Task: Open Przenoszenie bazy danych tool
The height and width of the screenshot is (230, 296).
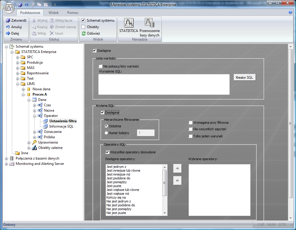Action: pos(150,27)
